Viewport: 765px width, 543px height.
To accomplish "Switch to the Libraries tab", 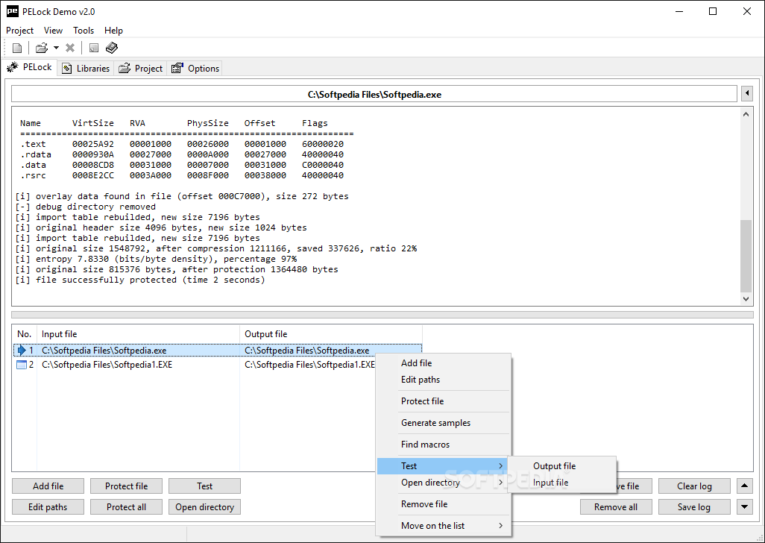I will click(x=86, y=69).
